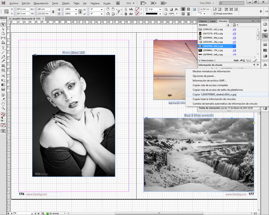Choose 'Copiar toda la información de vínculos'

(214, 99)
